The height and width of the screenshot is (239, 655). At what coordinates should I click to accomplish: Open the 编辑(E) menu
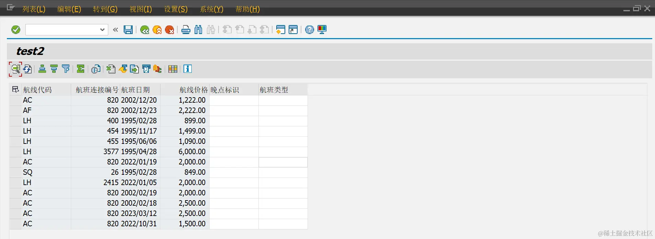click(x=69, y=9)
